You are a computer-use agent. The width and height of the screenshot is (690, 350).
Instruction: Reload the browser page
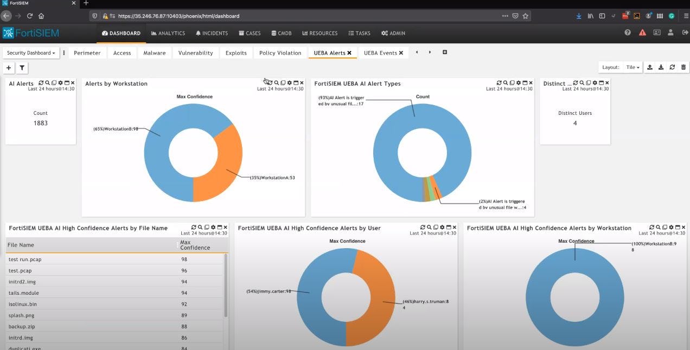(29, 16)
